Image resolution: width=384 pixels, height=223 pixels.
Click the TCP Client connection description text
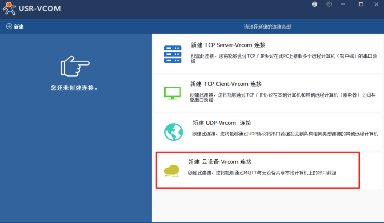[x=282, y=98]
